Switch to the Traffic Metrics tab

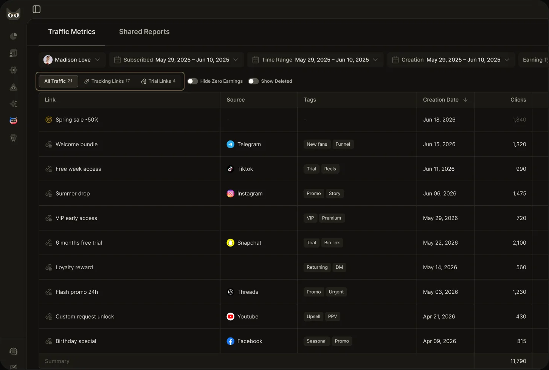point(72,32)
